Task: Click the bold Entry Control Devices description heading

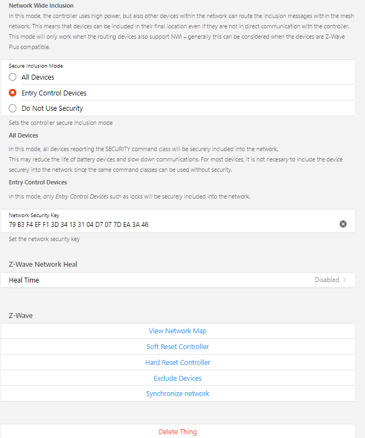Action: click(x=38, y=182)
